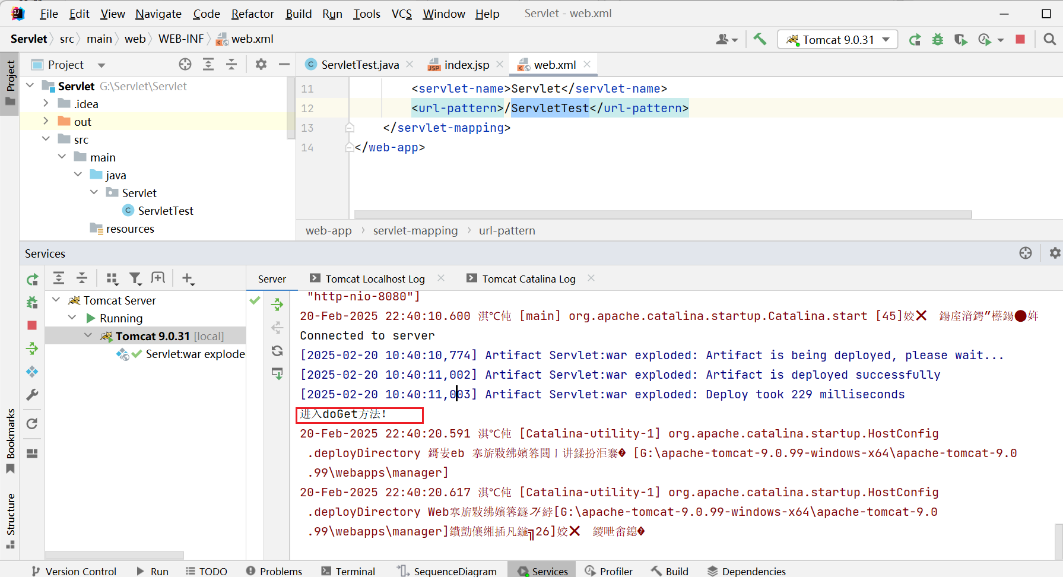Click Group By icon in Services toolbar

pos(112,278)
